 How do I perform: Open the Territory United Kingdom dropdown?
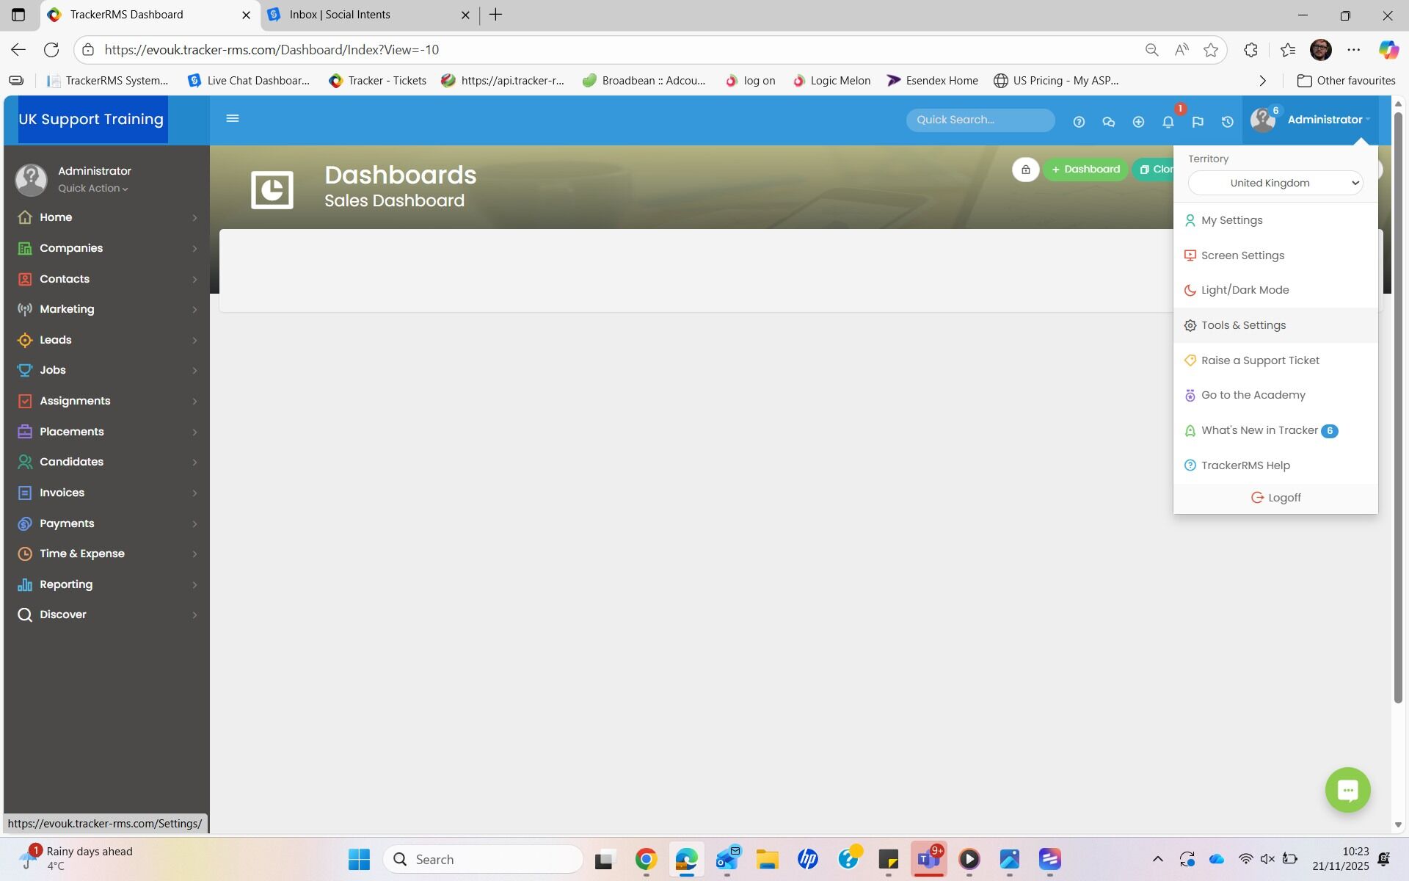click(x=1275, y=184)
